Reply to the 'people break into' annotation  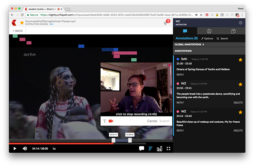(x=180, y=103)
